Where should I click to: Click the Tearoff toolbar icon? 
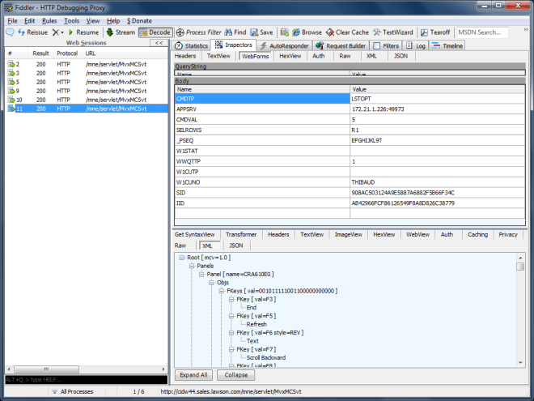point(425,32)
